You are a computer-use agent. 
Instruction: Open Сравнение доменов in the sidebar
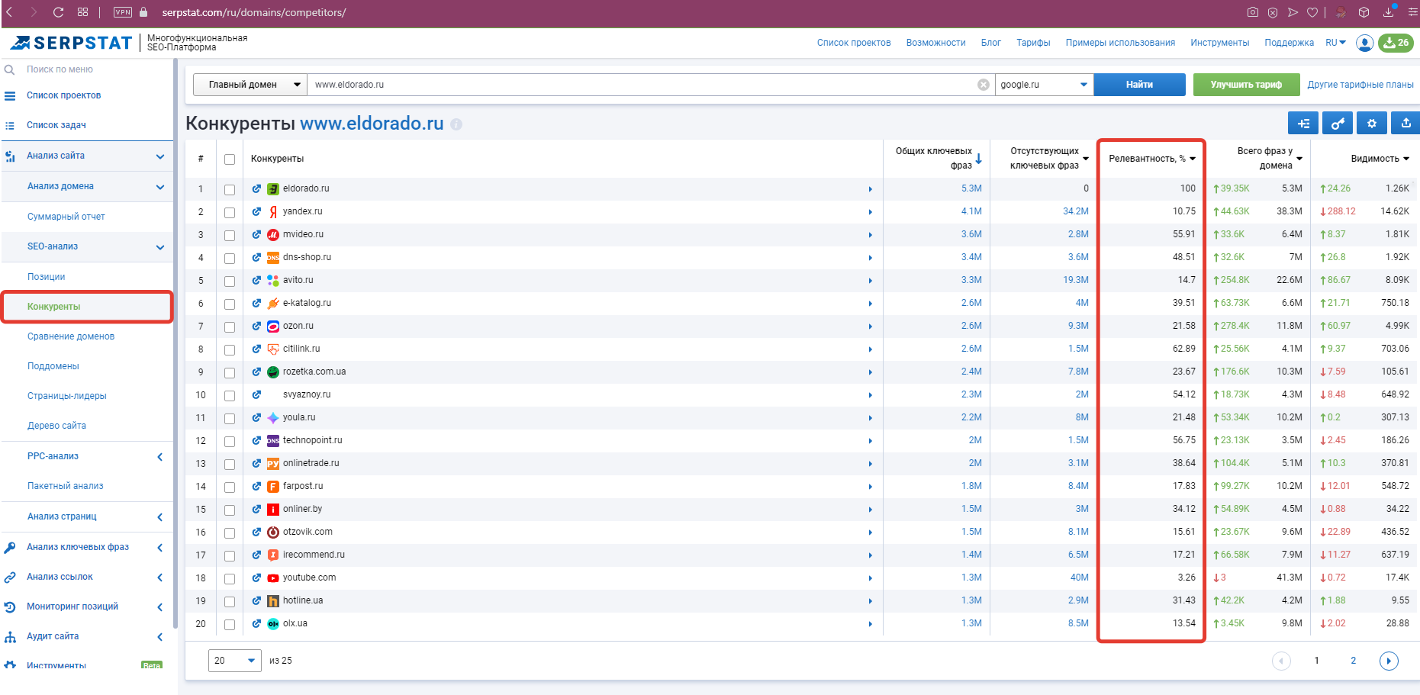pyautogui.click(x=71, y=336)
